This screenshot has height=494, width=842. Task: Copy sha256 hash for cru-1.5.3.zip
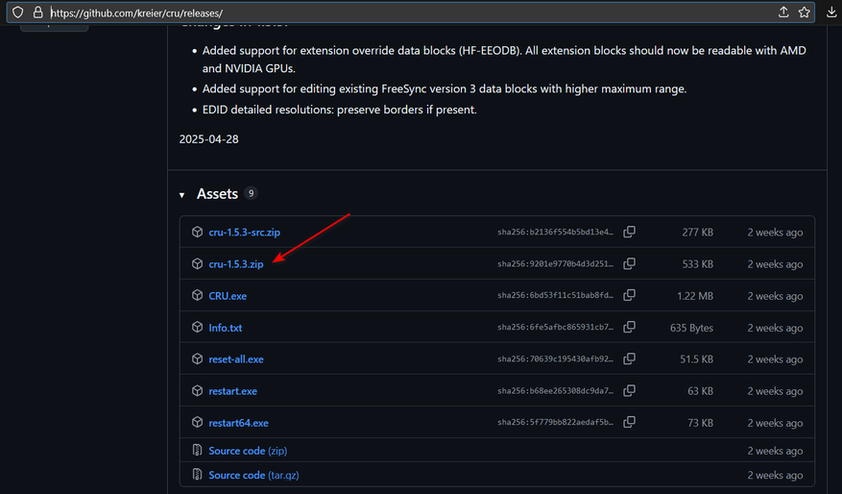(x=630, y=264)
